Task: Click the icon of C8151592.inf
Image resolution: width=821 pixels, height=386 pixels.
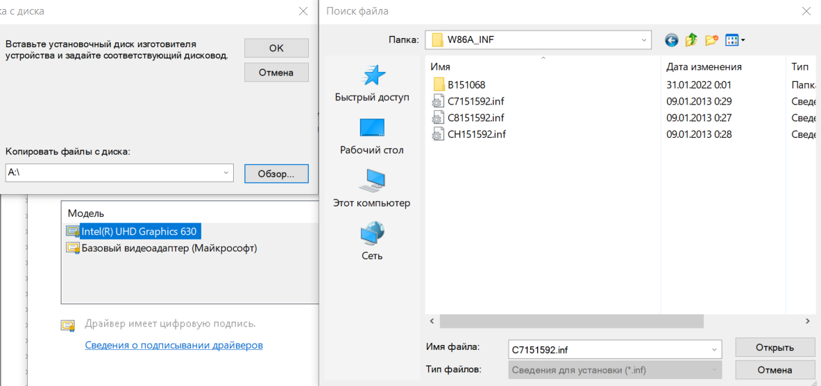Action: 438,118
